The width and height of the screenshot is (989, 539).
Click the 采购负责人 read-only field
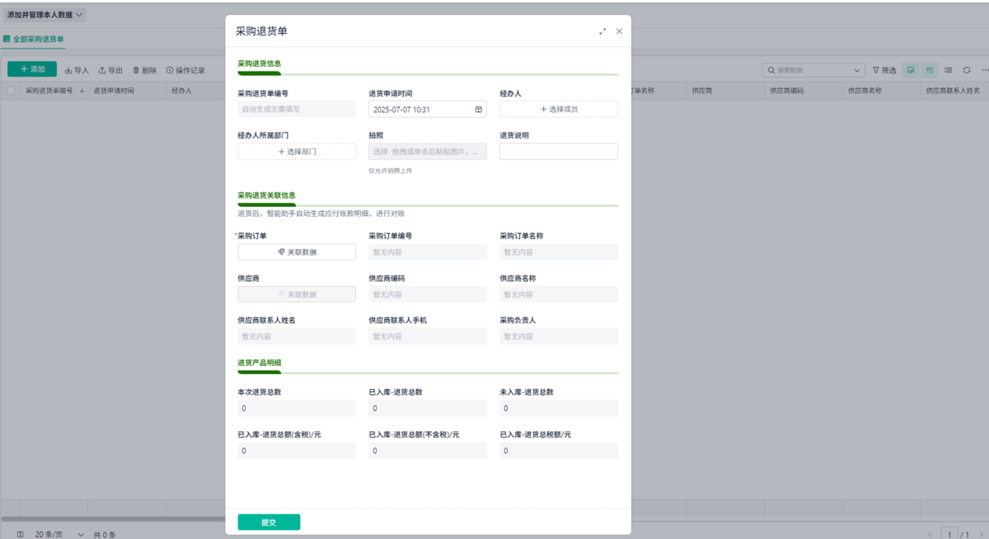(559, 336)
